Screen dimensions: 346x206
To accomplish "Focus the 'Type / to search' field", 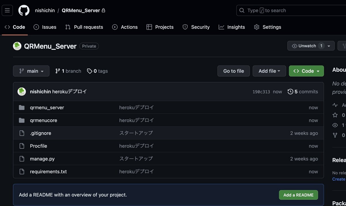I will [291, 10].
